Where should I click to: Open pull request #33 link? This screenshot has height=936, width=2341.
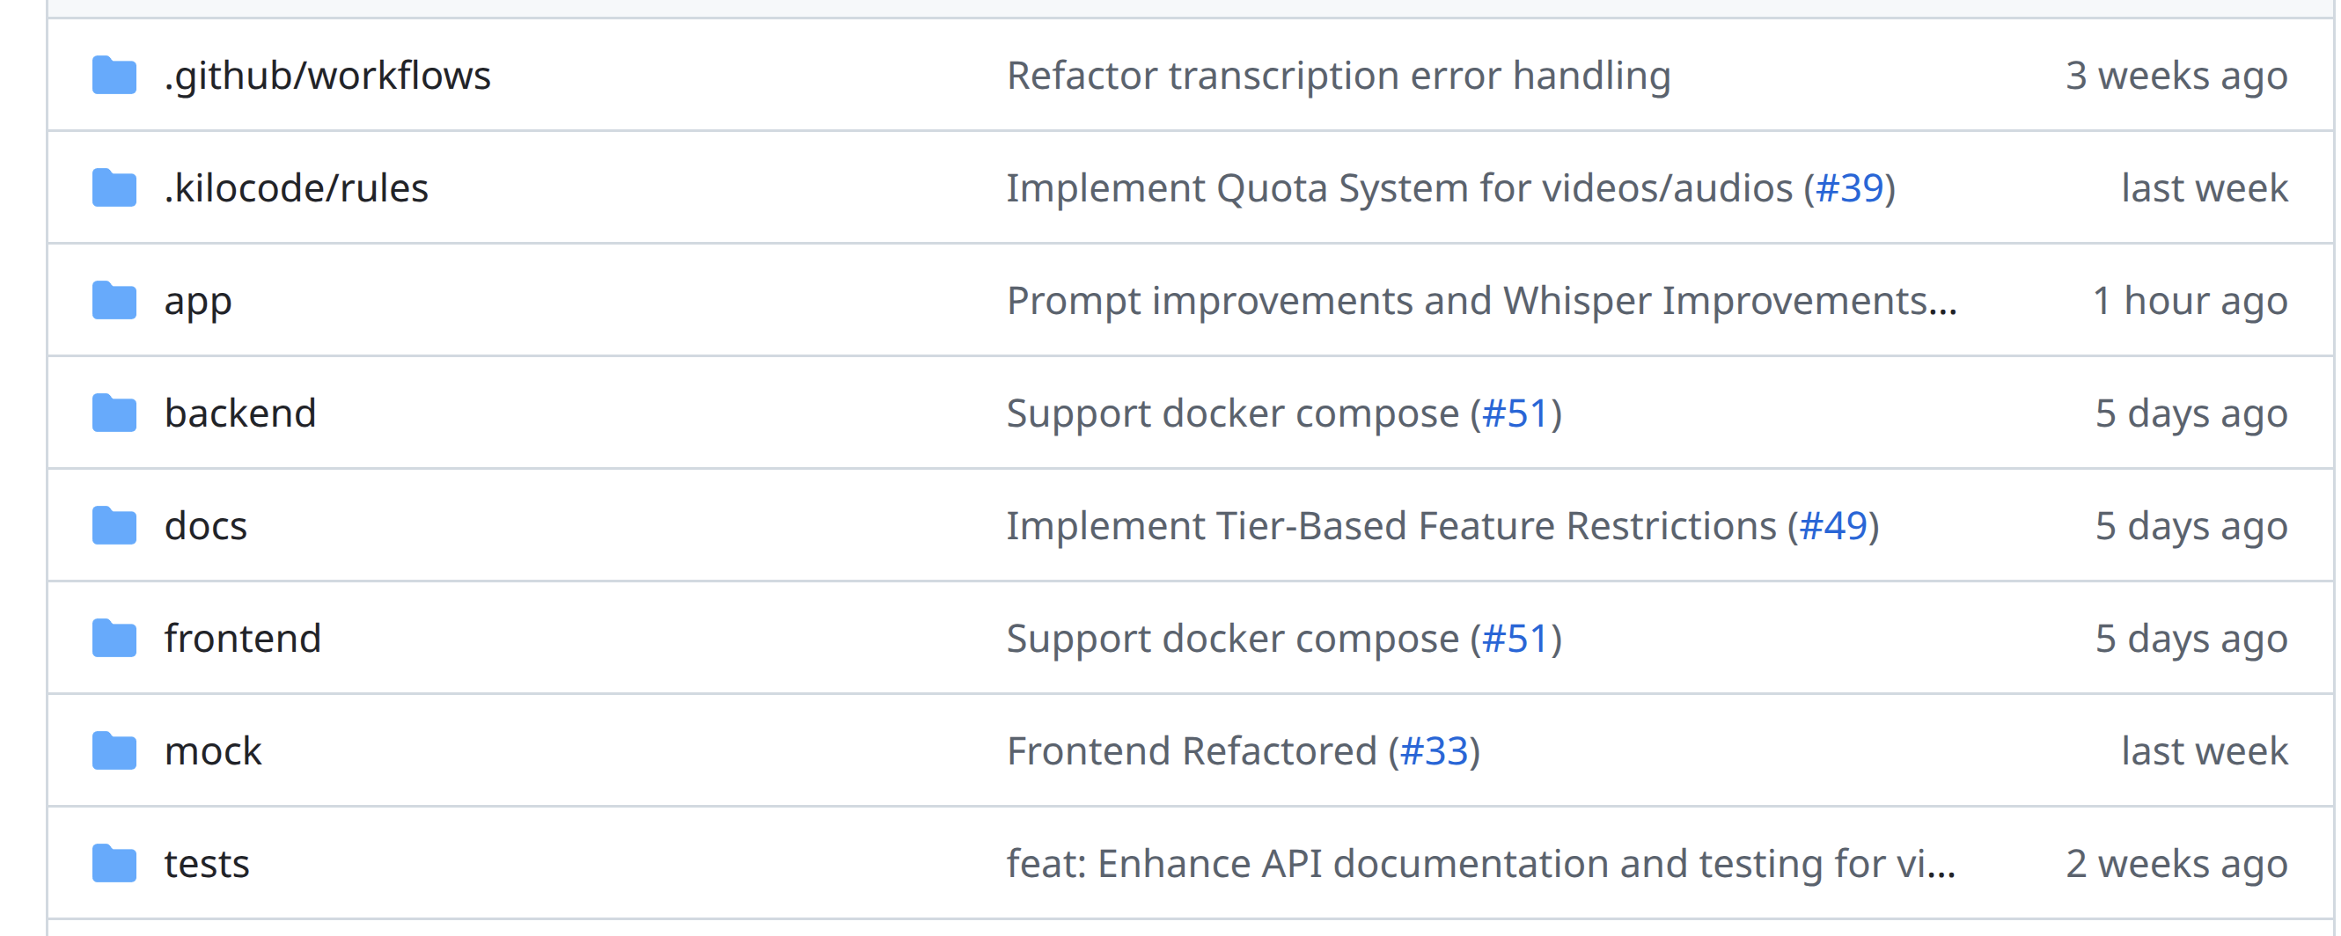1434,751
